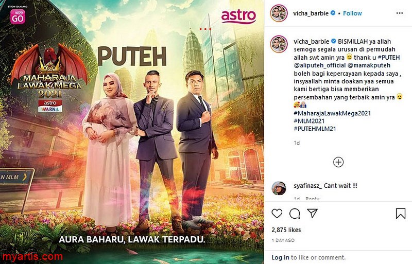
Task: Open the #MLM2021 hashtag
Action: tap(309, 121)
